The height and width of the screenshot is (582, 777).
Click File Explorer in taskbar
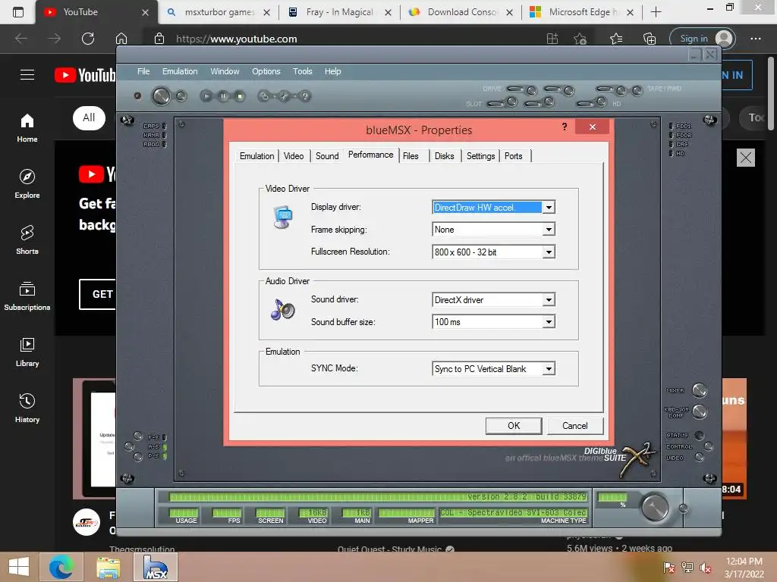click(x=108, y=567)
